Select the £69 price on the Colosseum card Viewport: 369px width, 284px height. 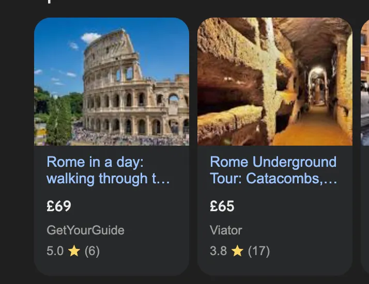click(x=59, y=206)
